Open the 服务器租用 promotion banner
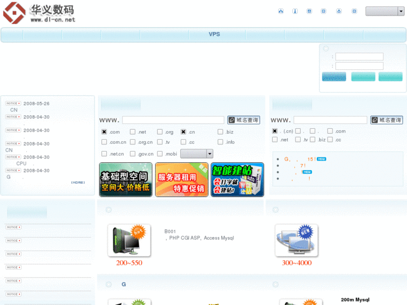The height and width of the screenshot is (305, 407). tap(181, 180)
